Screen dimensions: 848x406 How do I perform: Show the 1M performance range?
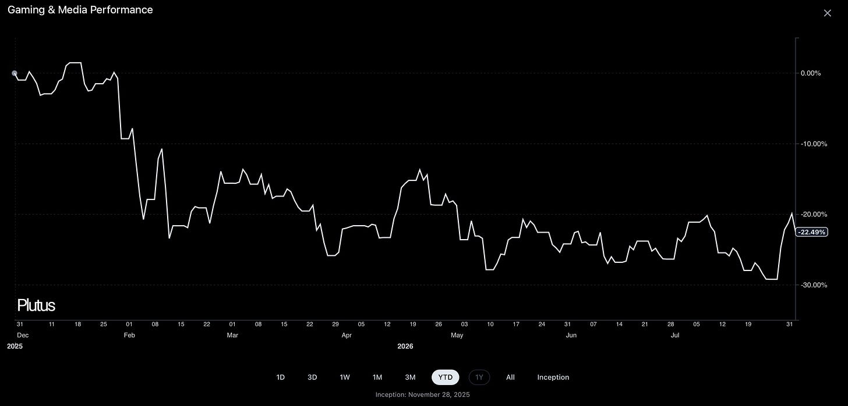coord(377,377)
